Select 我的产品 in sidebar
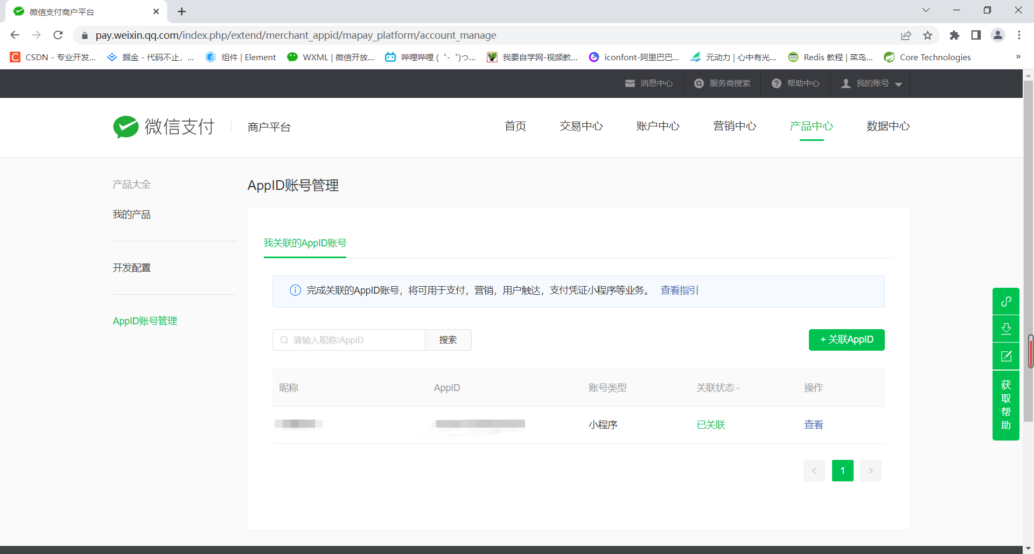 pos(132,215)
